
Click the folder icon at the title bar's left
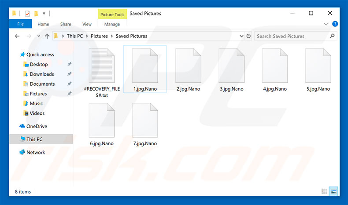coord(14,14)
